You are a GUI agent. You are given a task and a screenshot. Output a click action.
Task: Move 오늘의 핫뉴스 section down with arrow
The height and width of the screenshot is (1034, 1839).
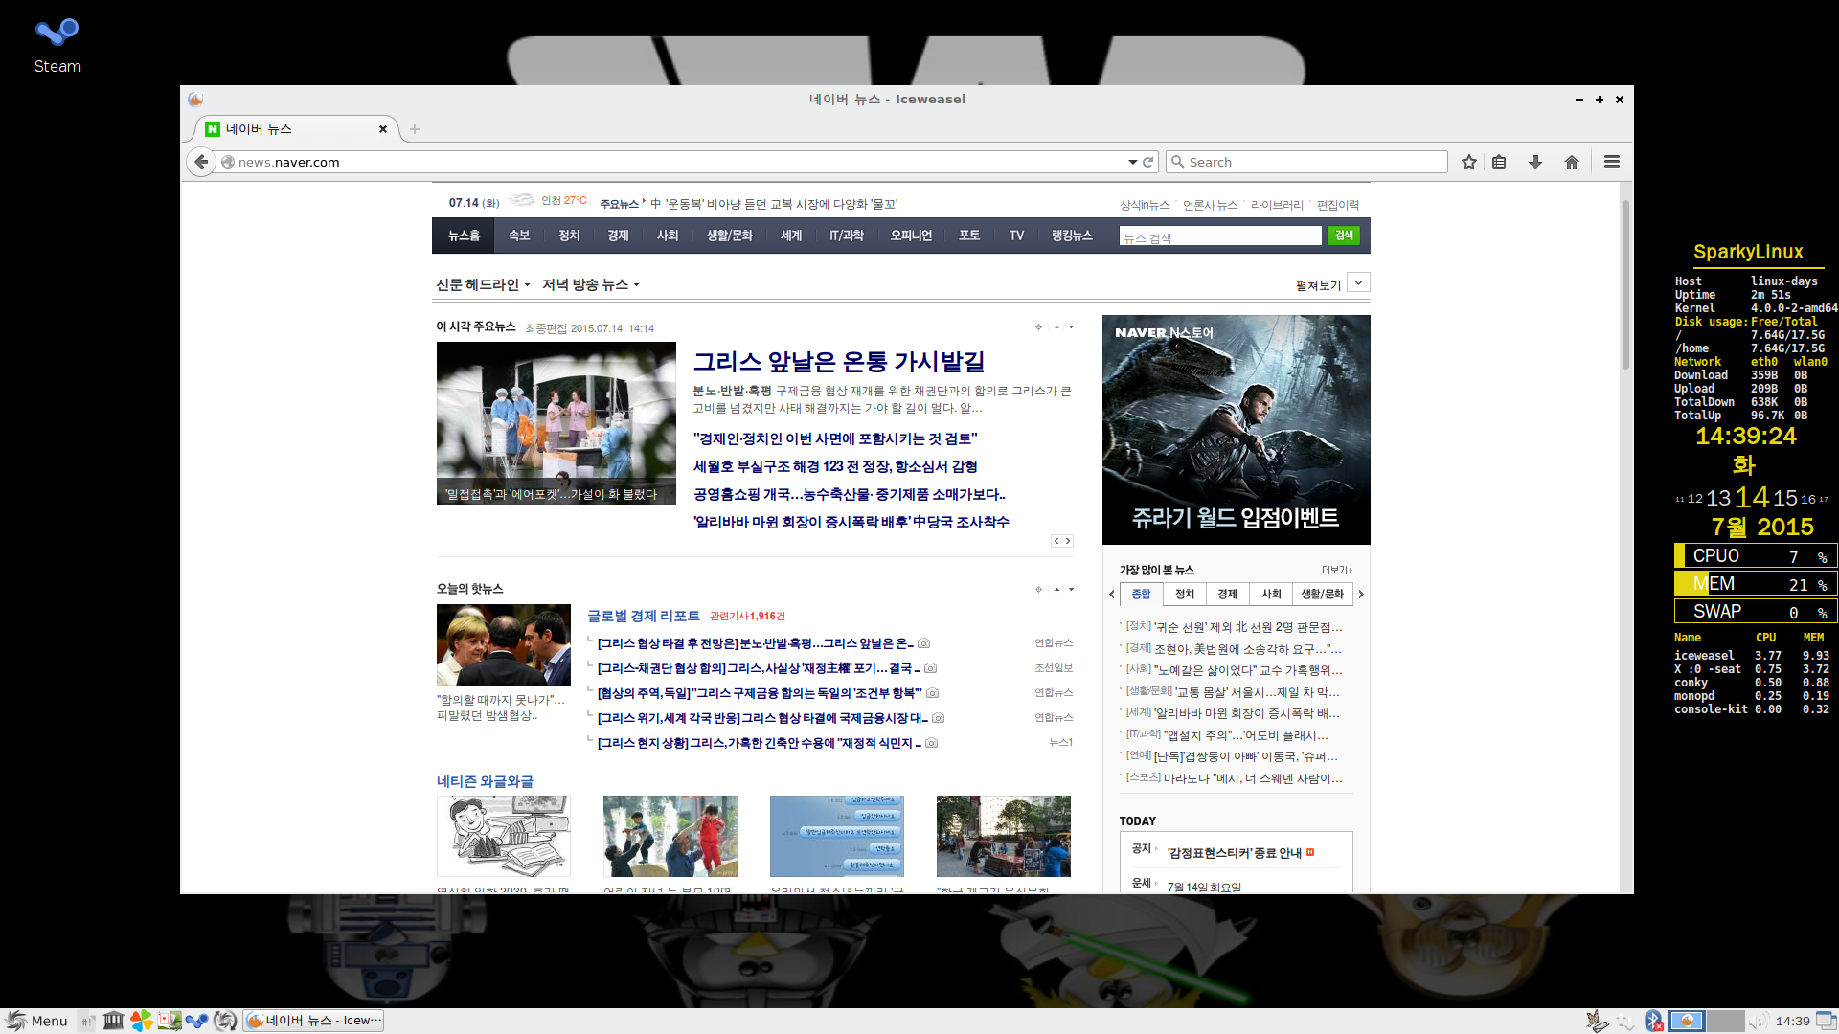1071,589
